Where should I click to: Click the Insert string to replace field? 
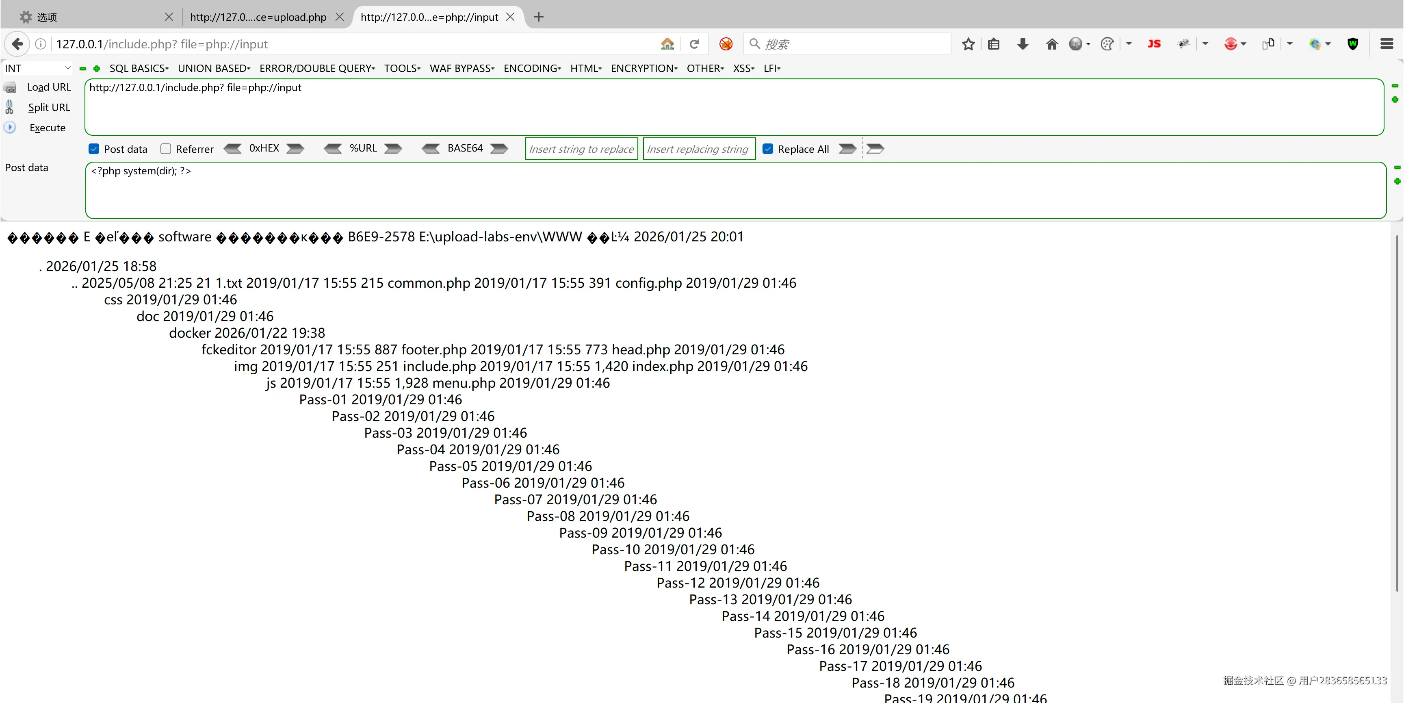[581, 149]
